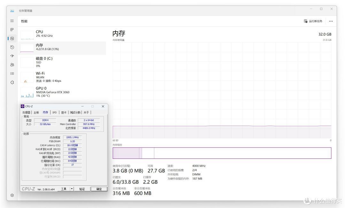The height and width of the screenshot is (208, 345).
Task: Open the App history page icon
Action: tap(12, 47)
